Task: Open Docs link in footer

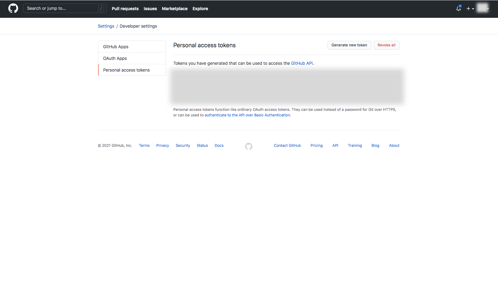Action: click(219, 146)
